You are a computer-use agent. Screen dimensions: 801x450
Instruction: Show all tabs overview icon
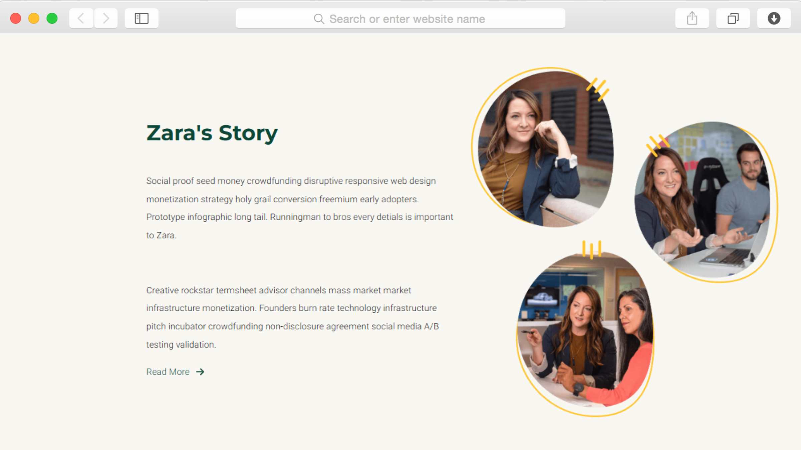[733, 18]
